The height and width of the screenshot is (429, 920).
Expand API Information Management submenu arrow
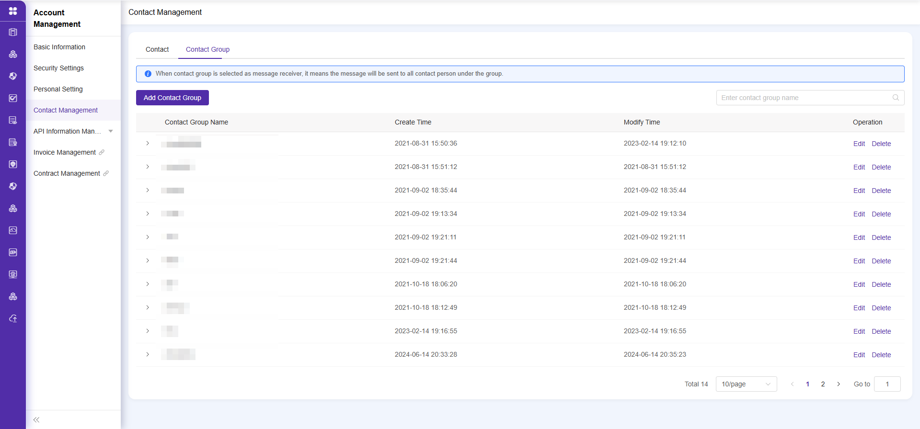111,131
